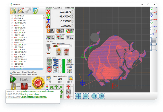Switch to MACHINE coordinates tab
This screenshot has height=112, width=163.
(x=57, y=8)
